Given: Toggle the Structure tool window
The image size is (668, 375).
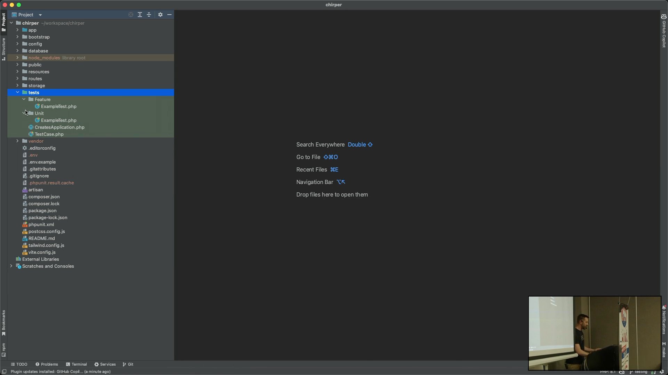Looking at the screenshot, I should tap(3, 49).
